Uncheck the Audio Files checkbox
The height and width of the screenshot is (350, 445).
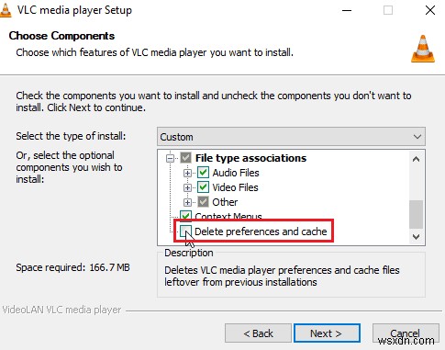[203, 173]
